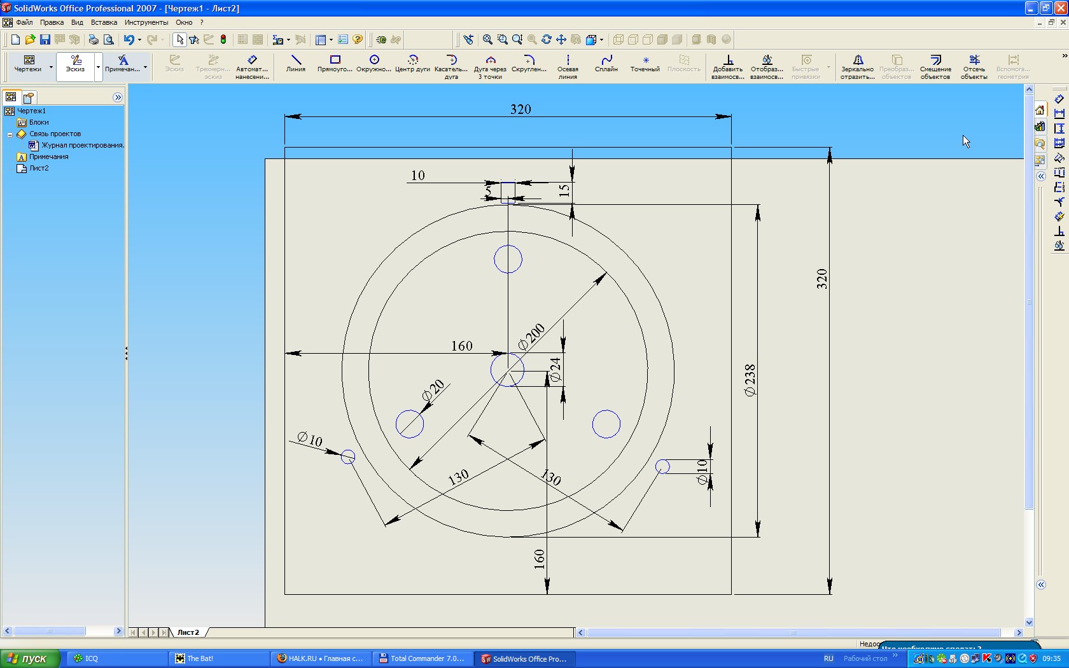Pick the Сплайн spline tool
The image size is (1069, 668).
[x=606, y=63]
